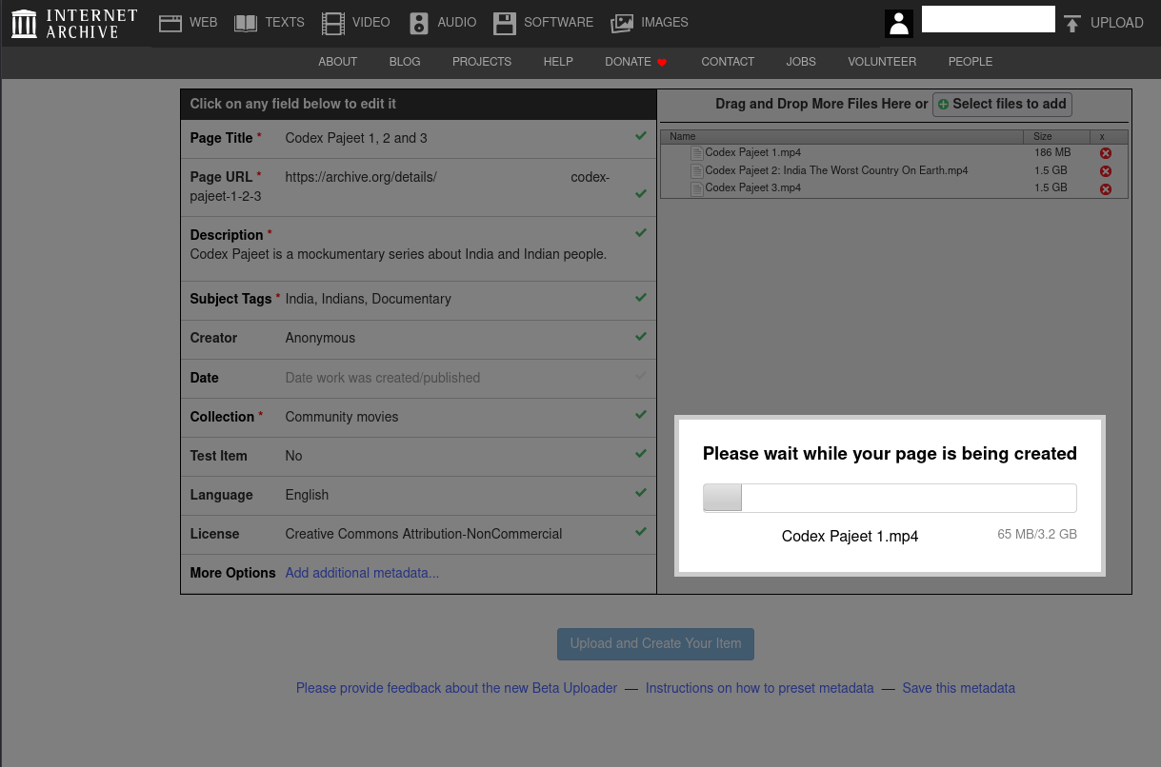The width and height of the screenshot is (1161, 767).
Task: Edit the Language field English
Action: 307,495
